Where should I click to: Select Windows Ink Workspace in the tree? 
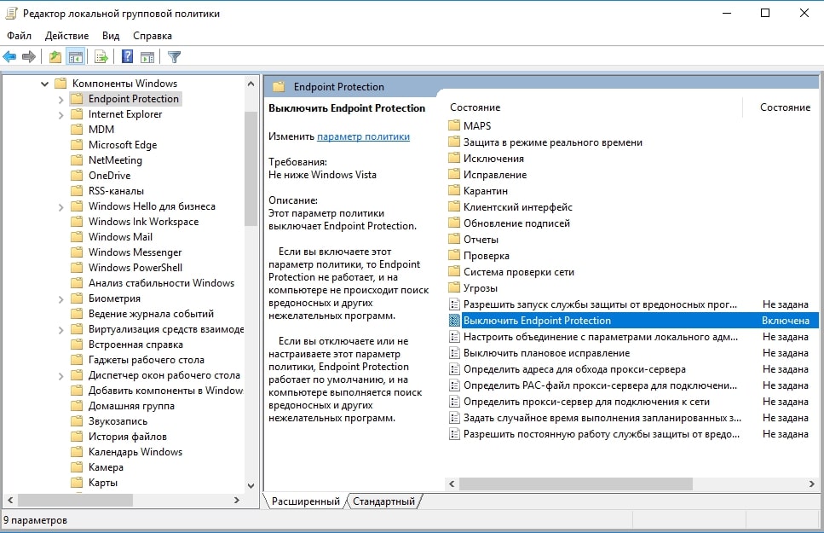[x=143, y=222]
